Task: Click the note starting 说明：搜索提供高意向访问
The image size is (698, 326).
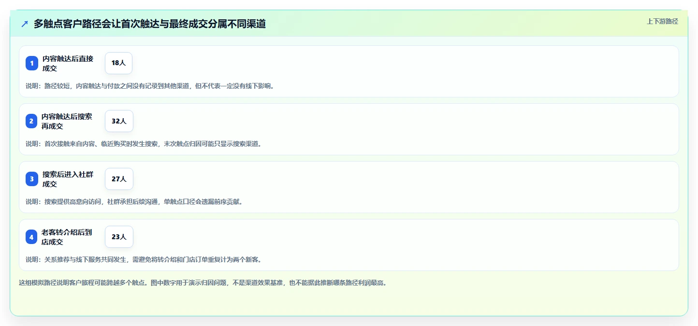Action: tap(135, 202)
